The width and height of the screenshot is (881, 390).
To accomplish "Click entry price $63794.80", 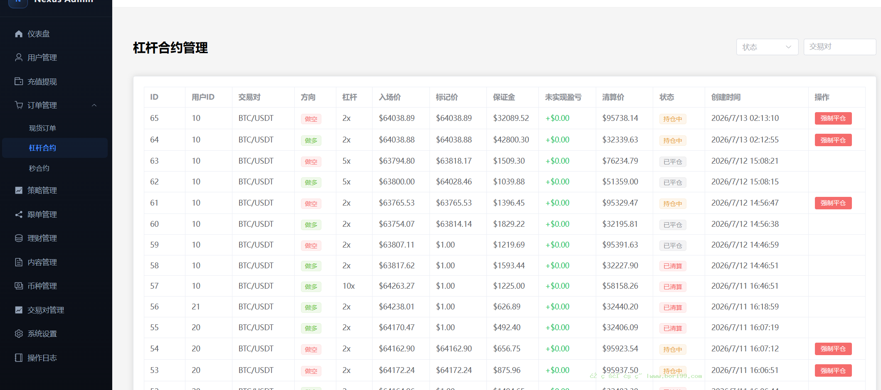I will (x=397, y=161).
